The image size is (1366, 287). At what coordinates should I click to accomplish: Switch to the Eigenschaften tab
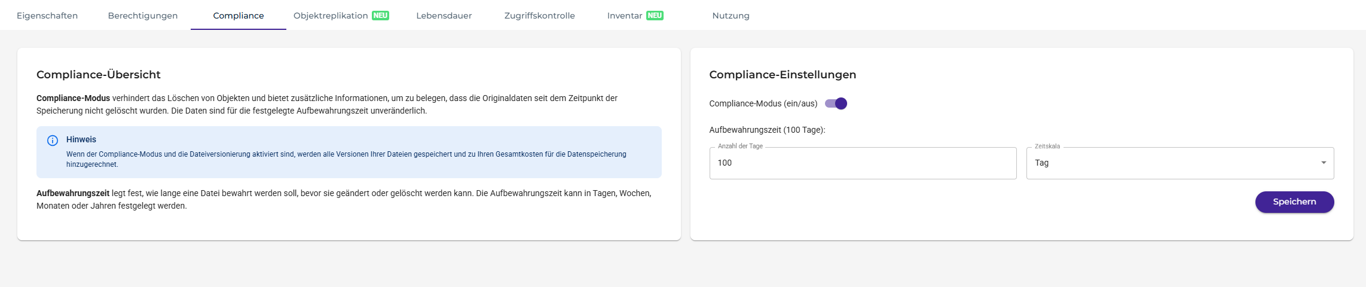point(47,16)
